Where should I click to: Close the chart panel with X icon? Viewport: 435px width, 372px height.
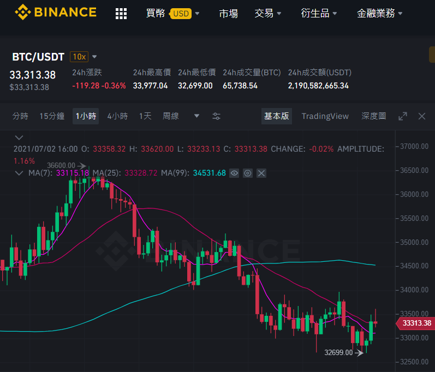tap(422, 116)
